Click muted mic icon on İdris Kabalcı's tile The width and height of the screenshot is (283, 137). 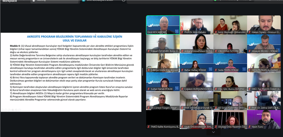[182, 32]
